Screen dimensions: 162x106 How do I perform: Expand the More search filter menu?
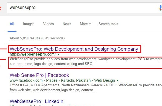coord(85,24)
